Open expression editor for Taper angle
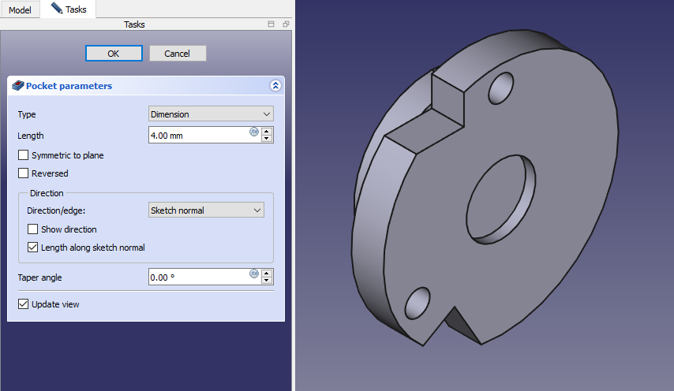 pos(254,274)
